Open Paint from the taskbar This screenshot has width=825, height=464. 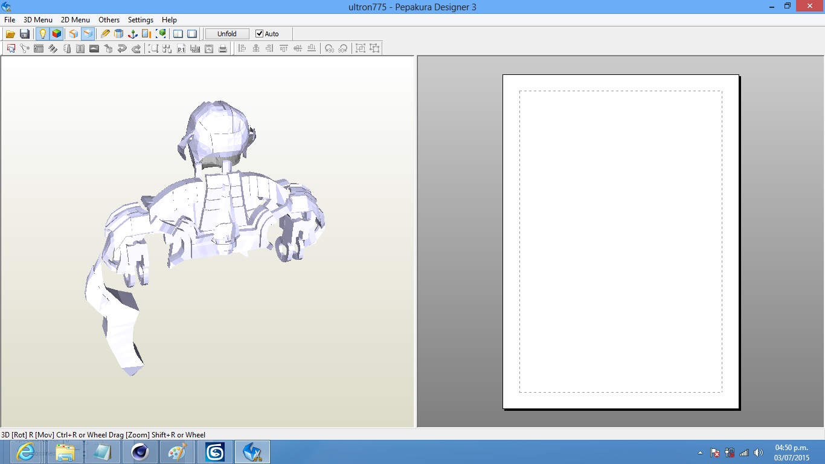pyautogui.click(x=178, y=452)
